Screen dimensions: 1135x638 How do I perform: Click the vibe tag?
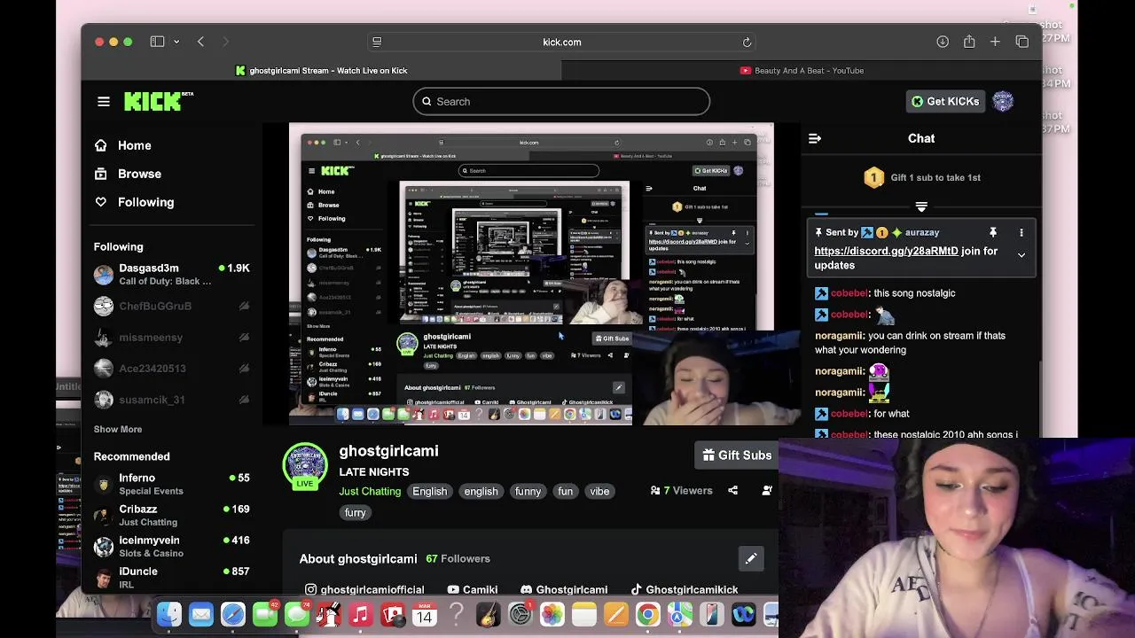599,491
